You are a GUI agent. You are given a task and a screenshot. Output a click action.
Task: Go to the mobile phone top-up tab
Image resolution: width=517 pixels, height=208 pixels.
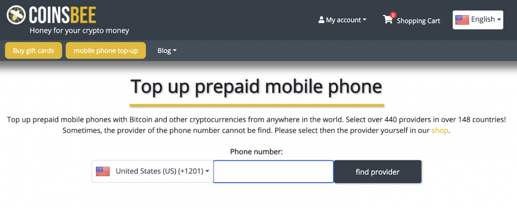(x=106, y=51)
